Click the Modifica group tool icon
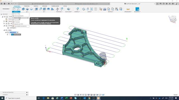Viewport: 179px width, 100px height. [77, 9]
